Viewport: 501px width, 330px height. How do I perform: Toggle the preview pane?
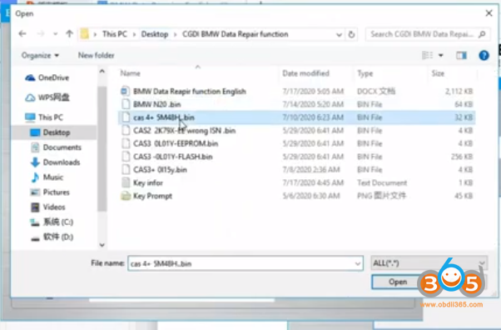[461, 55]
